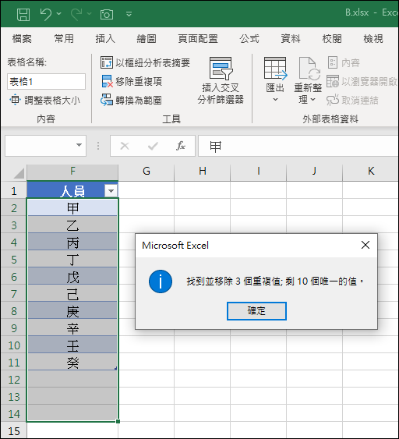Click the formula bar Cancel X icon
This screenshot has height=439, width=399.
pyautogui.click(x=125, y=146)
